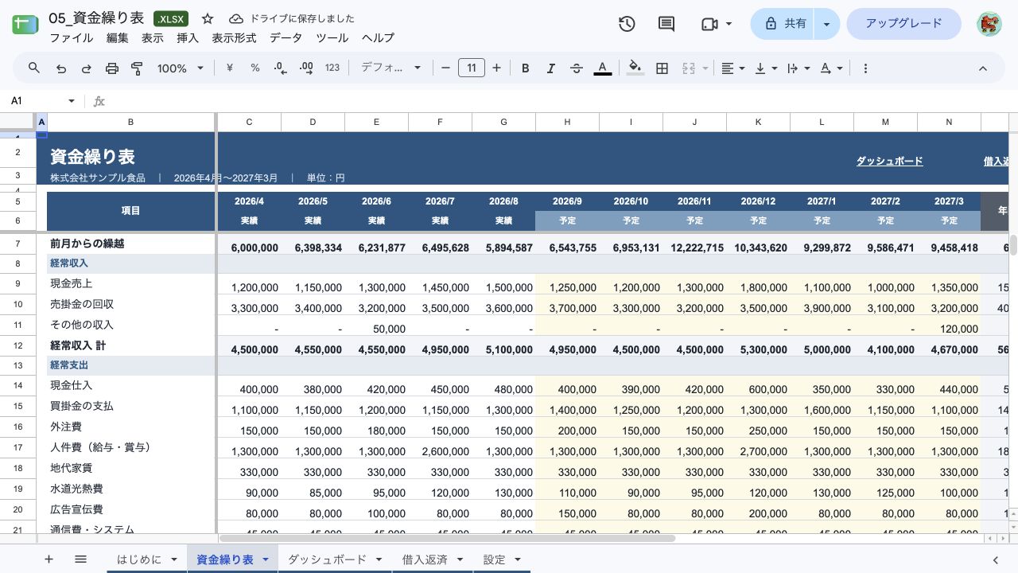
Task: Select the paint format tool
Action: (137, 68)
